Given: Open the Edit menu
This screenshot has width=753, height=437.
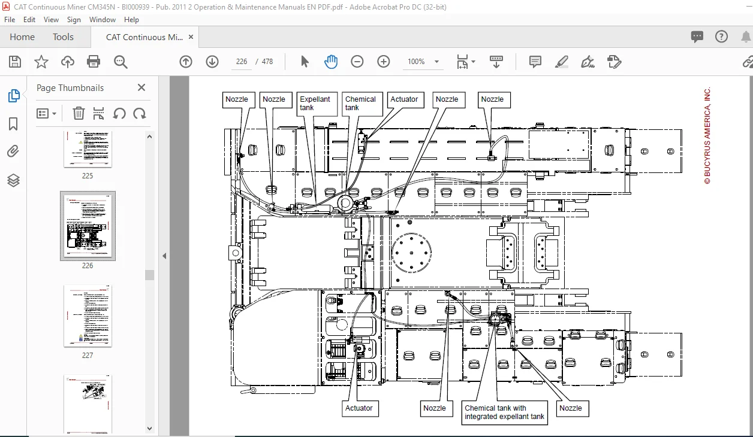Looking at the screenshot, I should [x=29, y=20].
